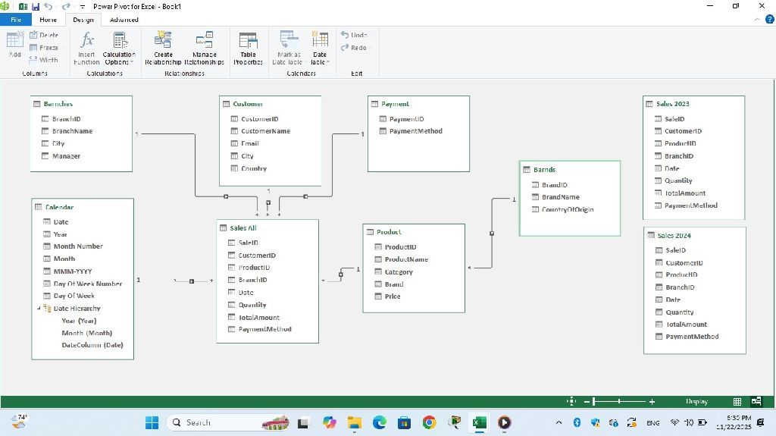The image size is (776, 436).
Task: Show hidden system tray icons
Action: (x=559, y=422)
